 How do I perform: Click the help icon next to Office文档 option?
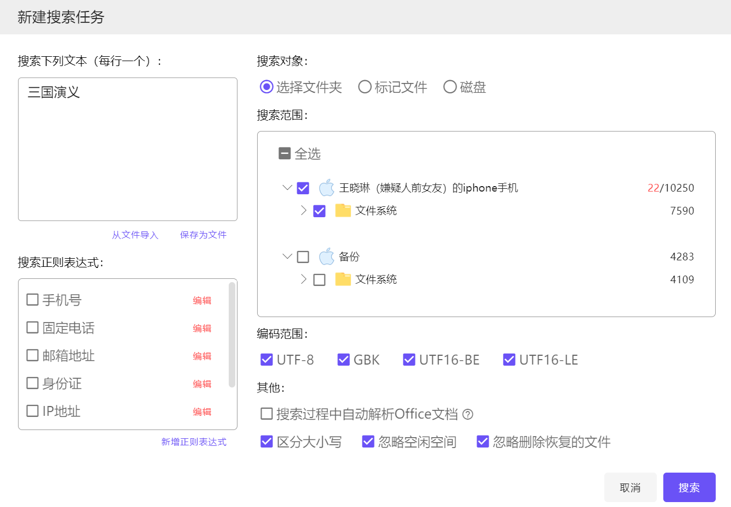(468, 414)
